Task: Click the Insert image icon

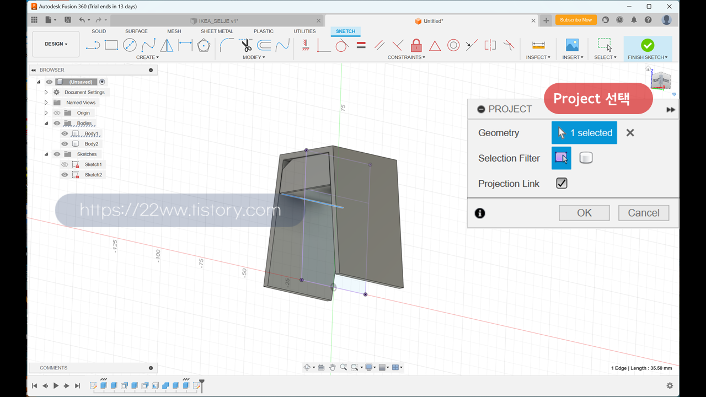Action: (x=573, y=45)
